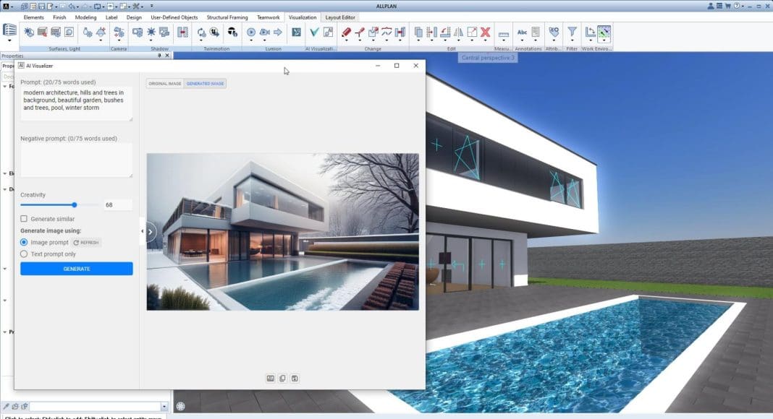
Task: Switch to the Modeling ribbon tab
Action: point(85,17)
